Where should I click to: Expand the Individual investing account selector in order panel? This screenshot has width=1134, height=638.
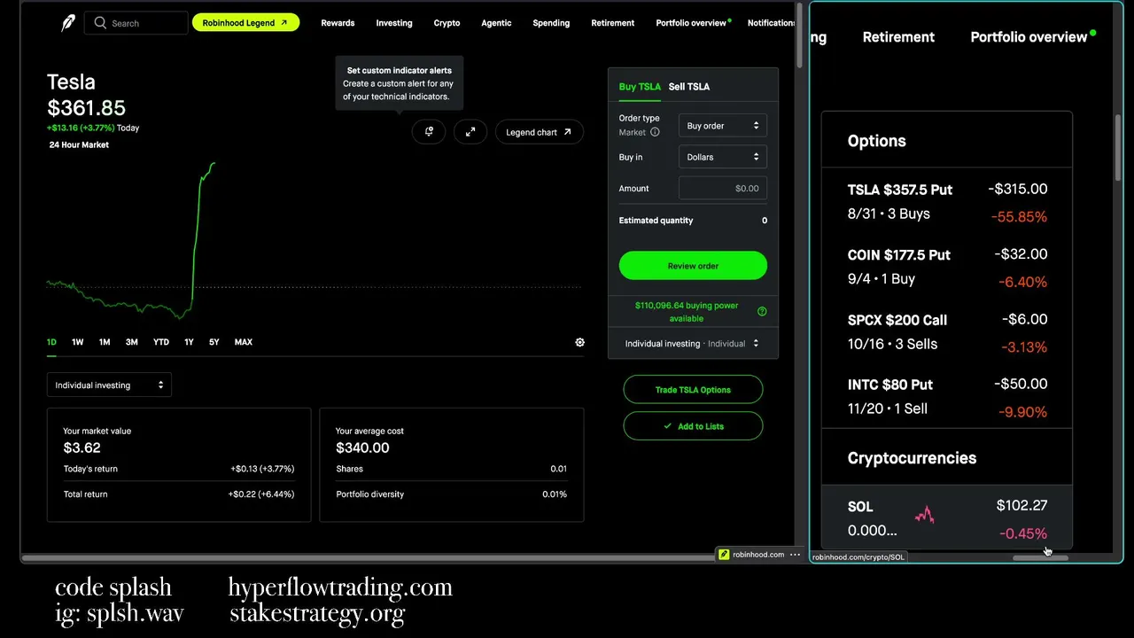coord(692,343)
